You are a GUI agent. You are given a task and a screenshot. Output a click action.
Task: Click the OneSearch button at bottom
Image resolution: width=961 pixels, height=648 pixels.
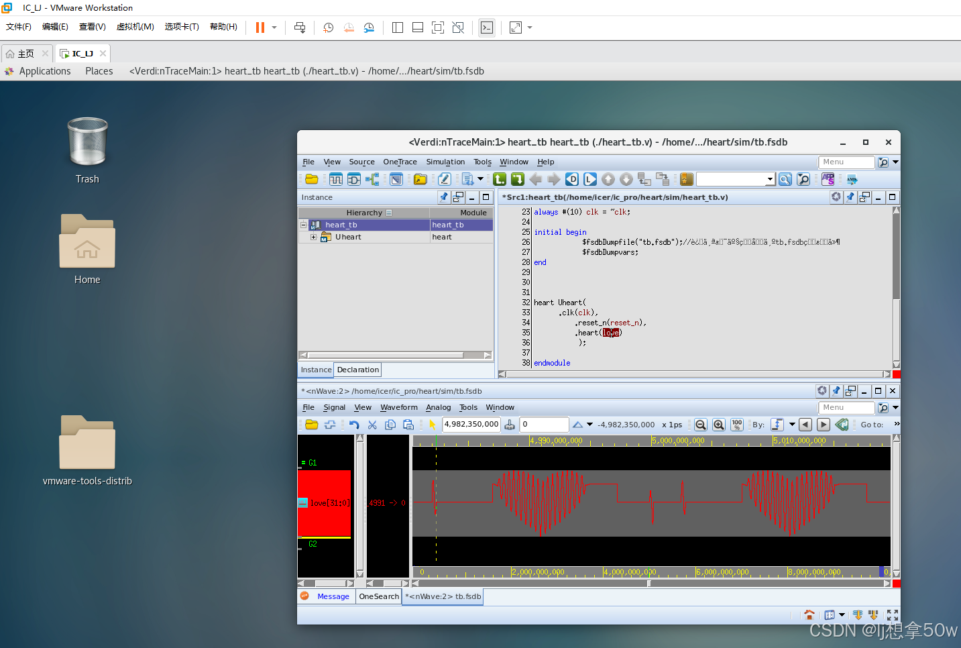(x=378, y=596)
